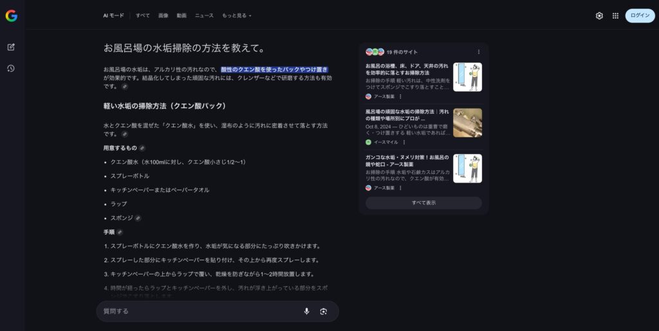This screenshot has height=331, width=659.
Task: Start a new search with the compose icon
Action: click(x=11, y=47)
